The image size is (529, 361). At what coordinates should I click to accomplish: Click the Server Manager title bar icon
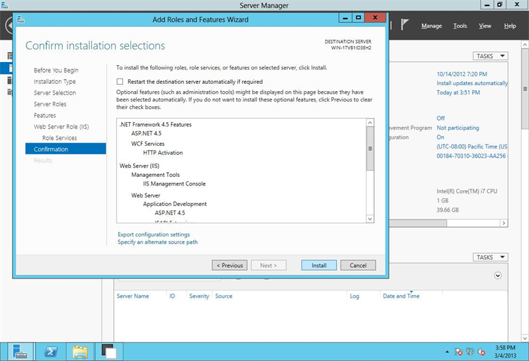click(5, 5)
